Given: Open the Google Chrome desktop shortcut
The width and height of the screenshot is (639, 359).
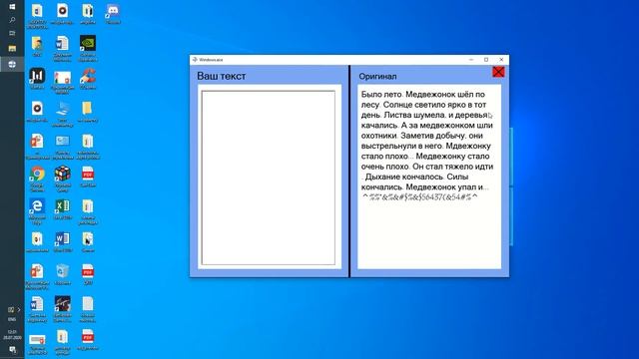Looking at the screenshot, I should [37, 179].
